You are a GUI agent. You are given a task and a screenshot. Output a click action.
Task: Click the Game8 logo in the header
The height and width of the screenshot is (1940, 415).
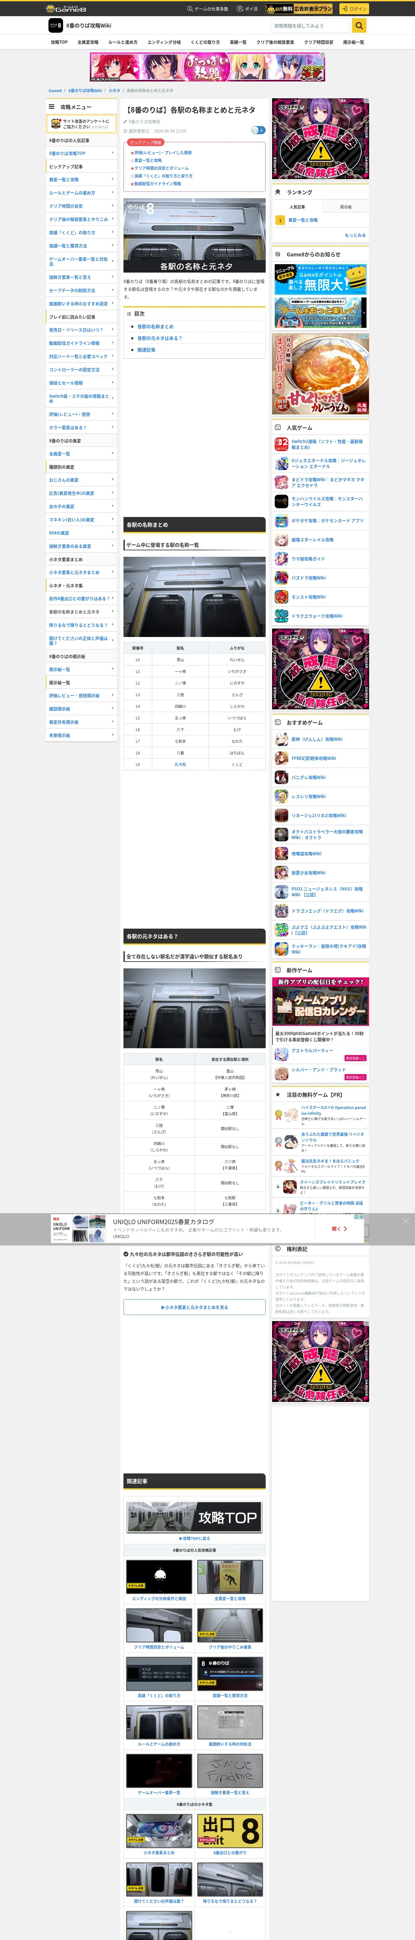tap(66, 8)
